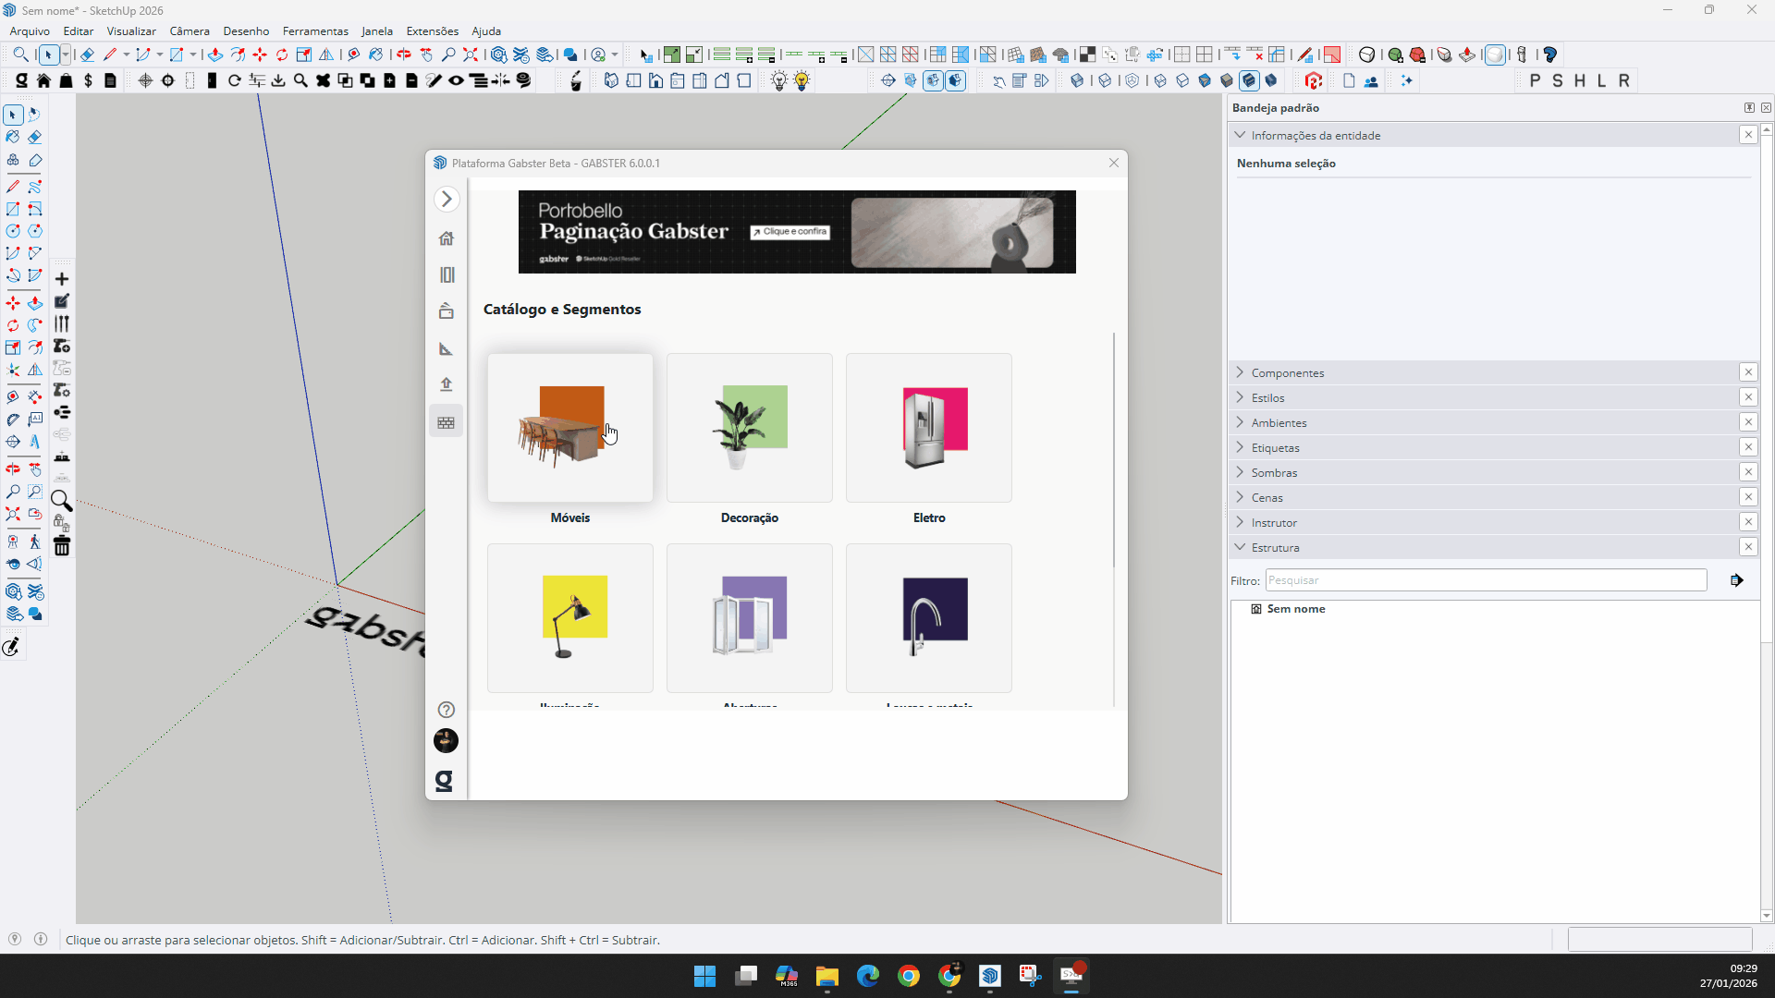Click the 'Clique e confira' banner button
The width and height of the screenshot is (1775, 998).
pos(790,232)
